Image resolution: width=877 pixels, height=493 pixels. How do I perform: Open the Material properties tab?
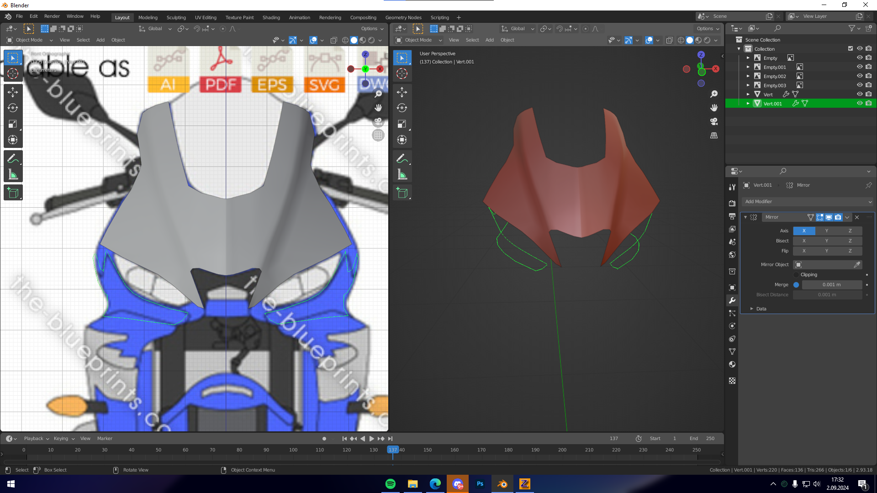732,364
